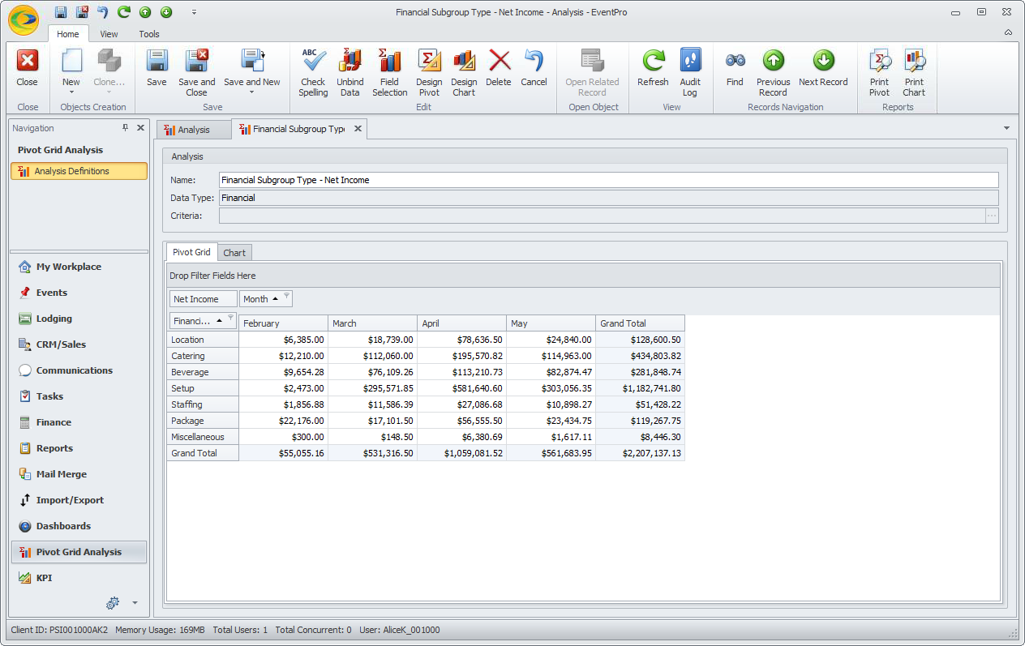Viewport: 1025px width, 646px height.
Task: Switch to the Home ribbon tab
Action: [x=68, y=34]
